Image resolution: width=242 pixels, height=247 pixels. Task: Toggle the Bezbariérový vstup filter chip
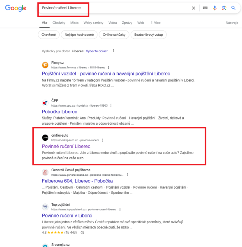(148, 35)
